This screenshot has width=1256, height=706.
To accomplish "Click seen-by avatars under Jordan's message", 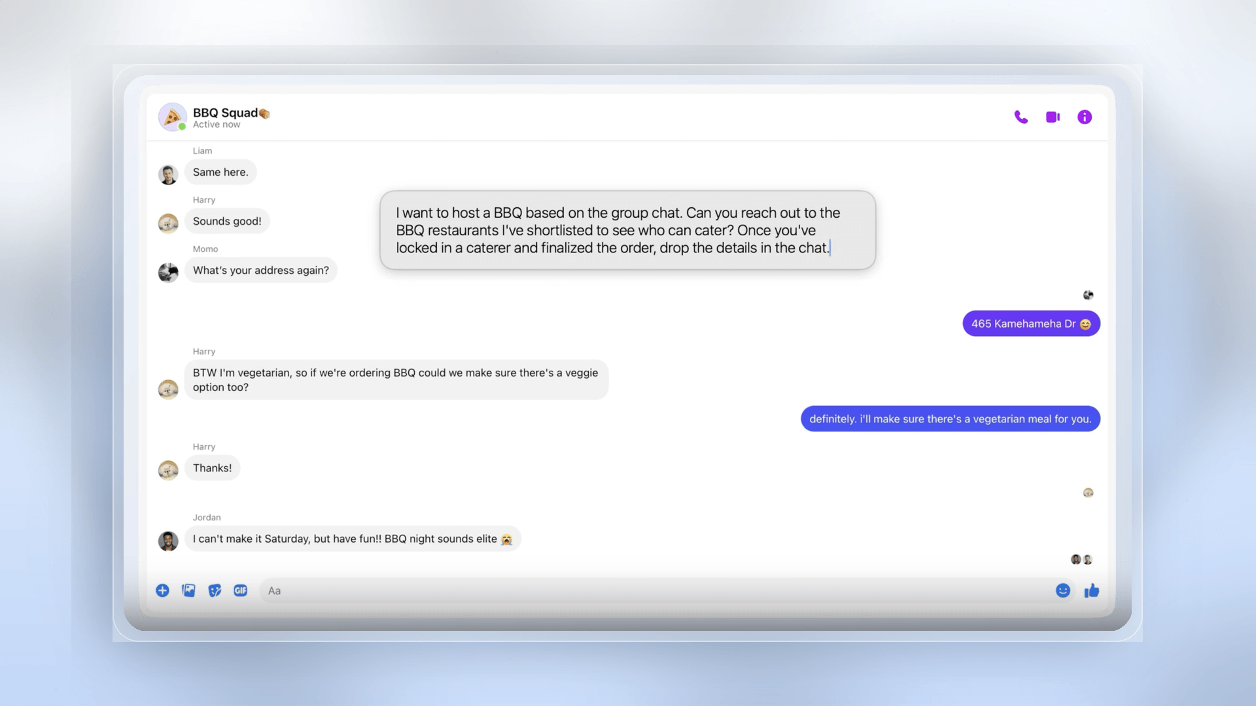I will (1081, 560).
